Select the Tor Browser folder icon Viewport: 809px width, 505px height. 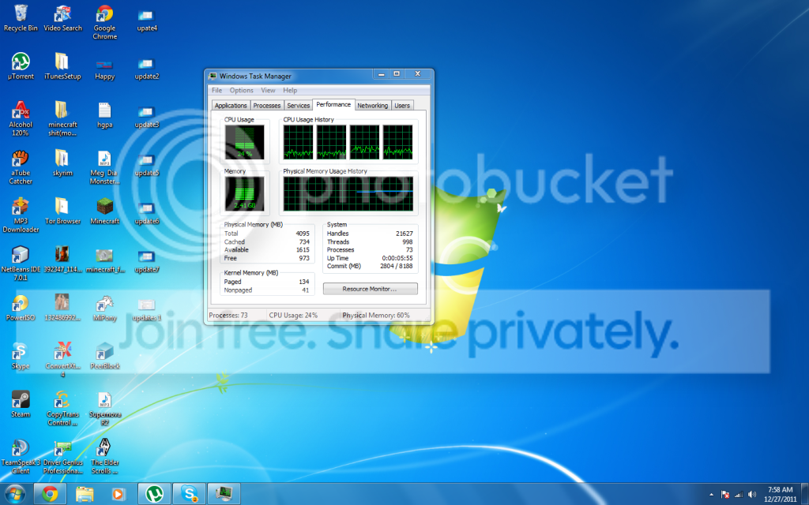pyautogui.click(x=62, y=211)
